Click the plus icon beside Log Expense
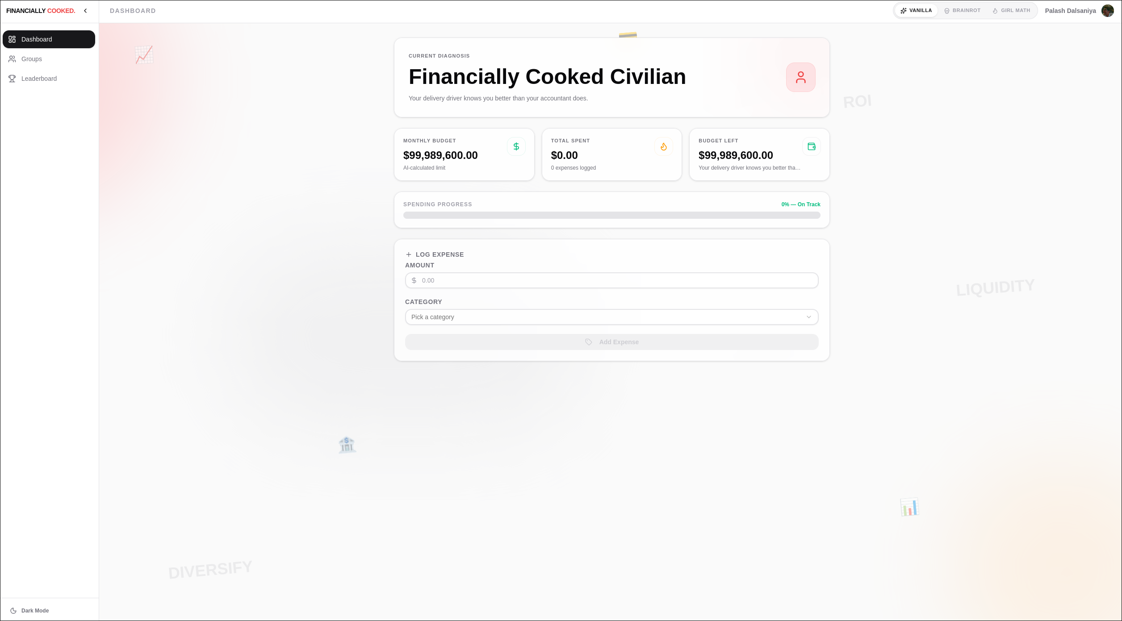Screen dimensions: 1122x621 [409, 254]
